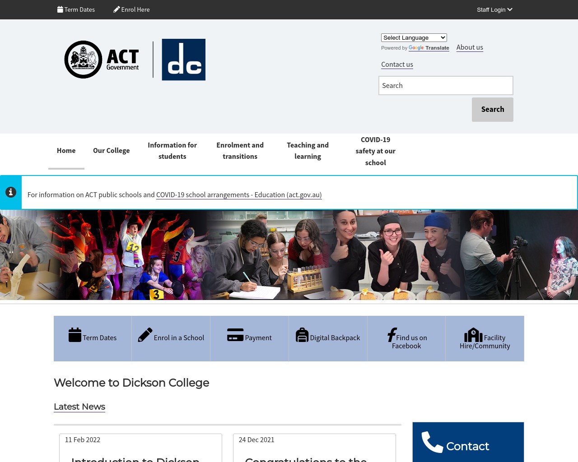Viewport: 578px width, 462px height.
Task: Click the Facility Hire building icon
Action: pyautogui.click(x=473, y=335)
